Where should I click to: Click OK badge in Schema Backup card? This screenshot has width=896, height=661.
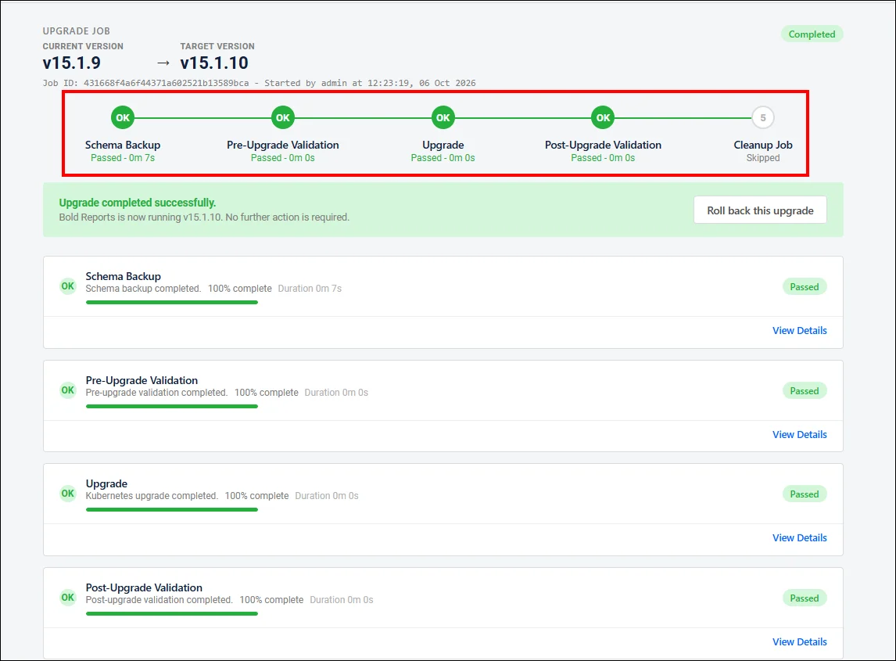click(68, 286)
